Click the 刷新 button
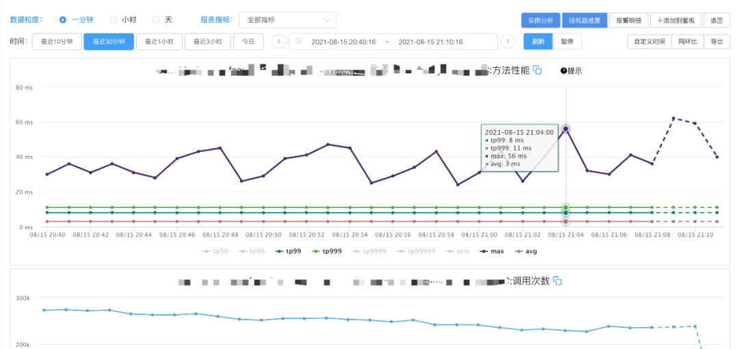This screenshot has height=349, width=739. (538, 42)
